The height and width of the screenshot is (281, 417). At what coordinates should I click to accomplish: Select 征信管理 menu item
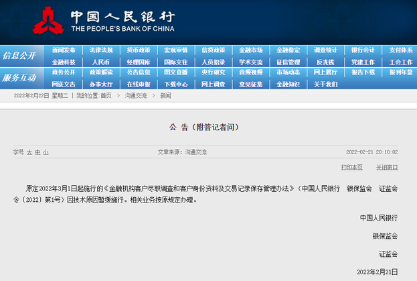pos(288,62)
